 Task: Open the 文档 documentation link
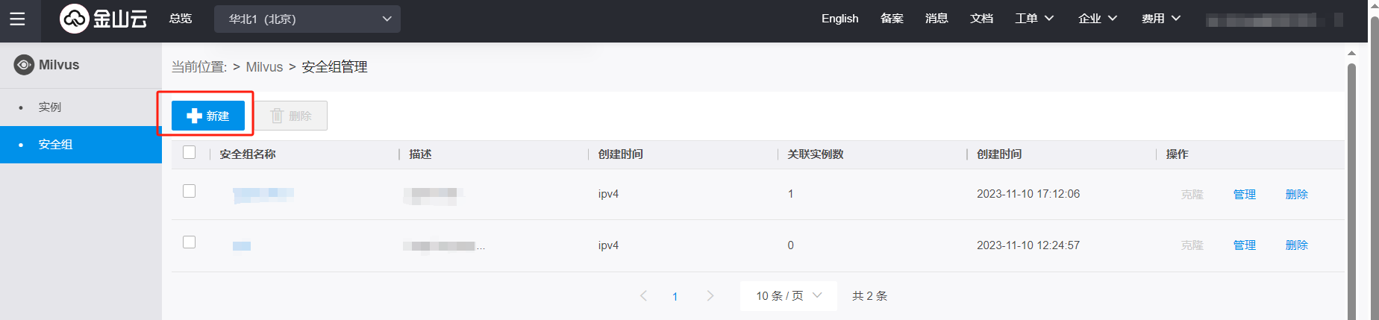(982, 19)
